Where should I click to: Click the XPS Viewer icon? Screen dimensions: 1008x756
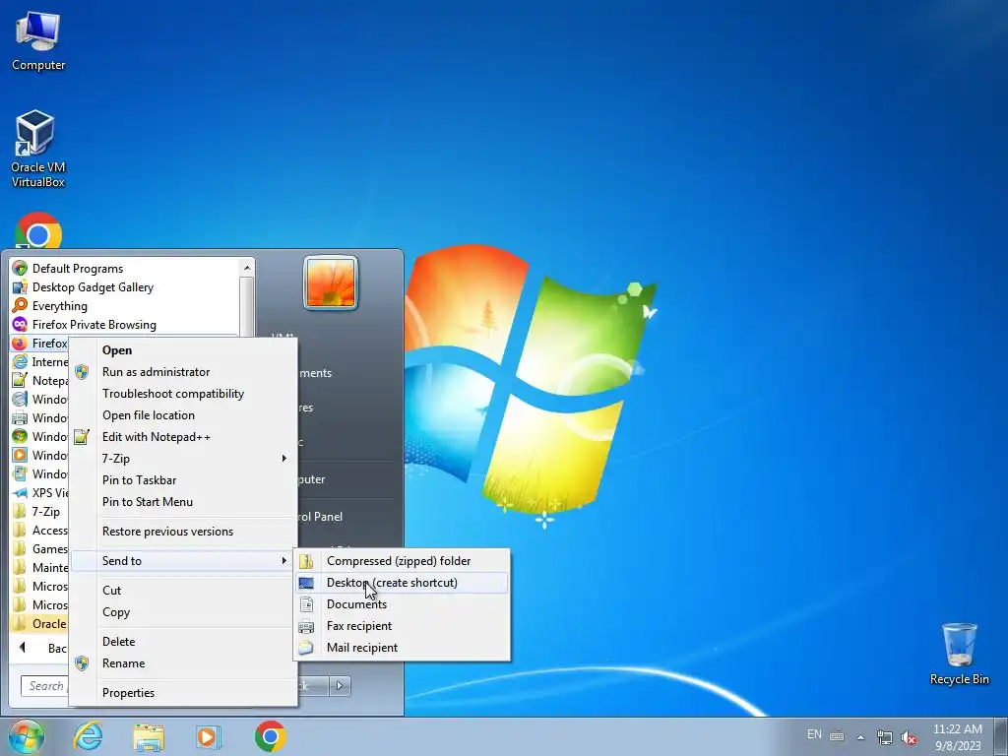click(x=20, y=492)
